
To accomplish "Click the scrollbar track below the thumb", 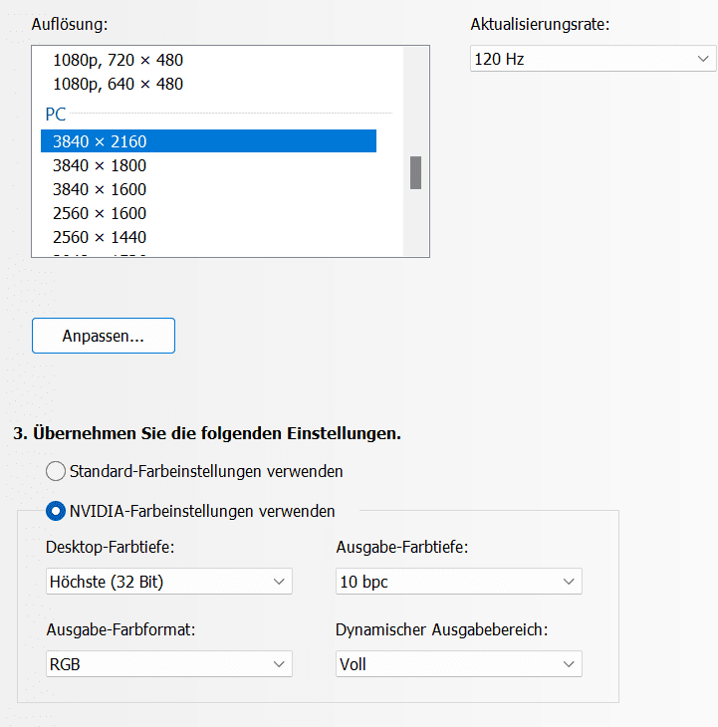I will [415, 224].
